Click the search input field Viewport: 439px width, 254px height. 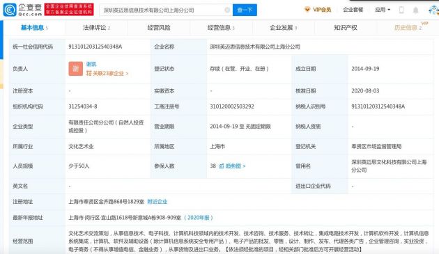(167, 10)
